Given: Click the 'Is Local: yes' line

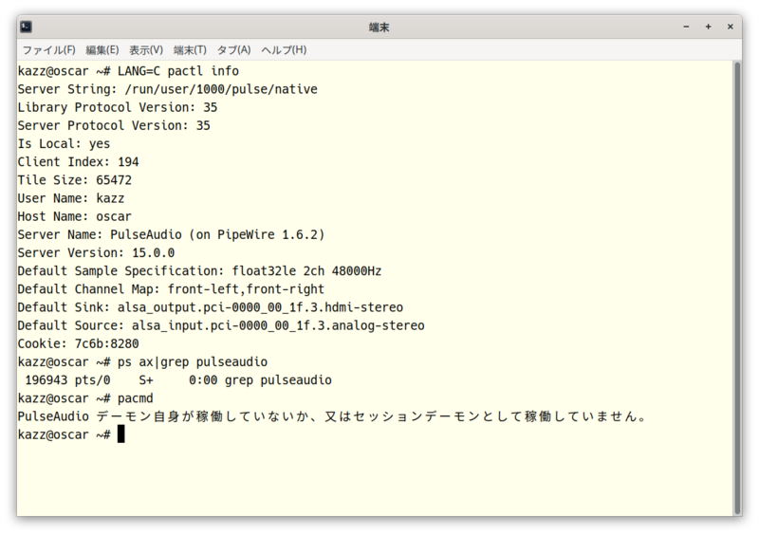Looking at the screenshot, I should click(64, 144).
